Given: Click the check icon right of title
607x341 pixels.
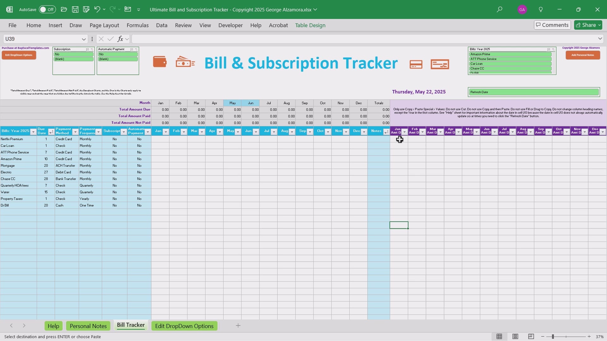Looking at the screenshot, I should click(440, 64).
